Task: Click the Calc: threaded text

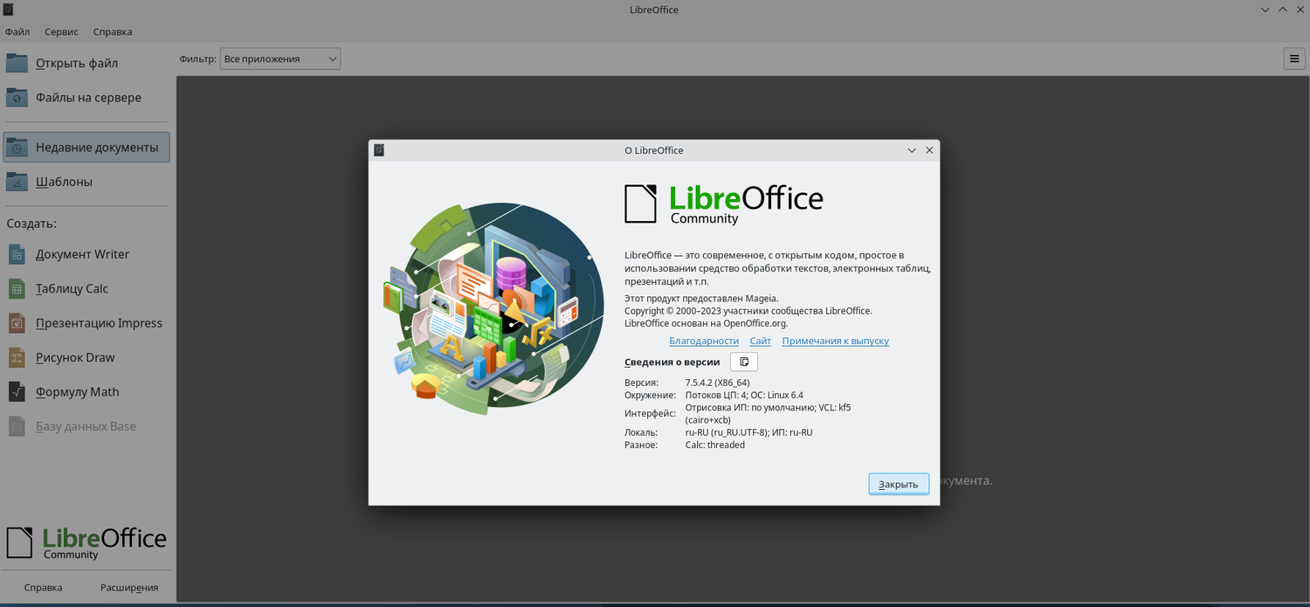Action: click(715, 445)
